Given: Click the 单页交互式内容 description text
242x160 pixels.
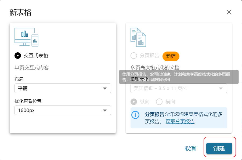Looking at the screenshot, I should pos(32,68).
